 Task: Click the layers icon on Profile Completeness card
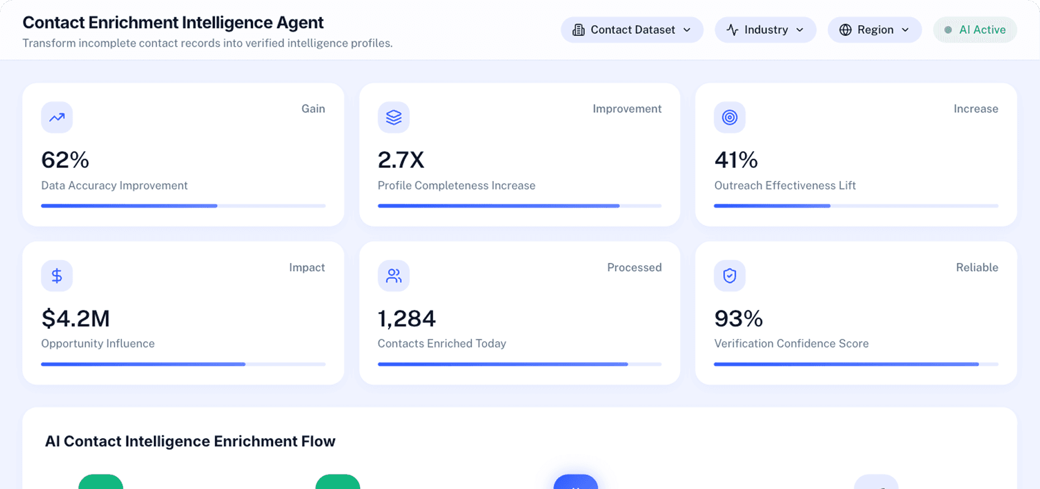point(394,117)
